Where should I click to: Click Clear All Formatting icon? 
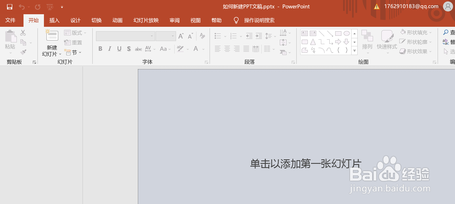pyautogui.click(x=203, y=36)
